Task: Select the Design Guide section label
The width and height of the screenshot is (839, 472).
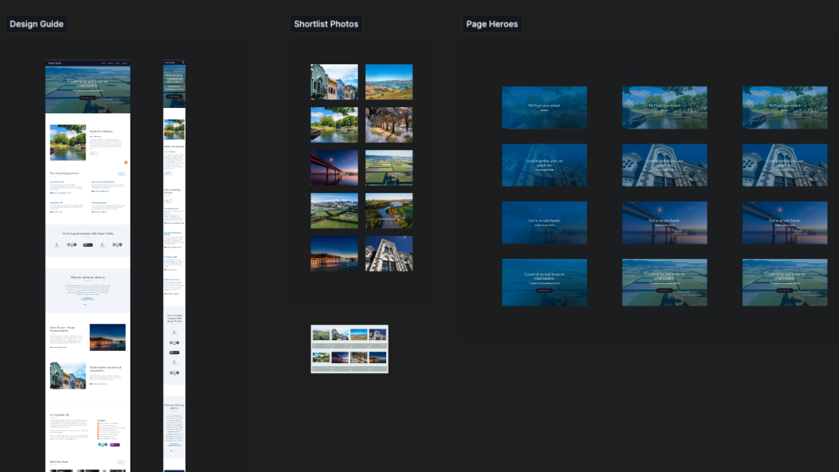Action: point(37,24)
